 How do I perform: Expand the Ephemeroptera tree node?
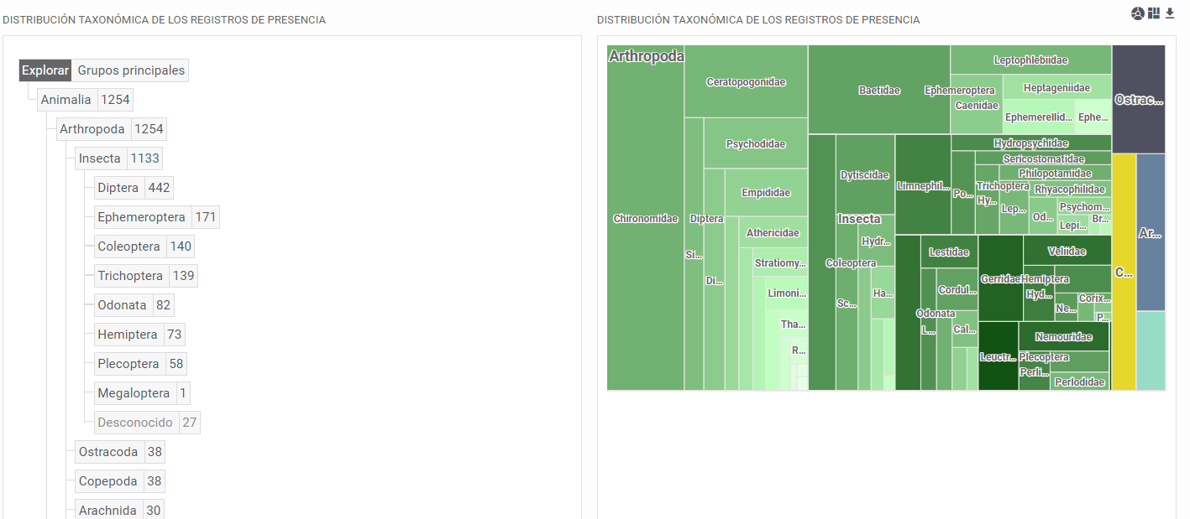(141, 217)
